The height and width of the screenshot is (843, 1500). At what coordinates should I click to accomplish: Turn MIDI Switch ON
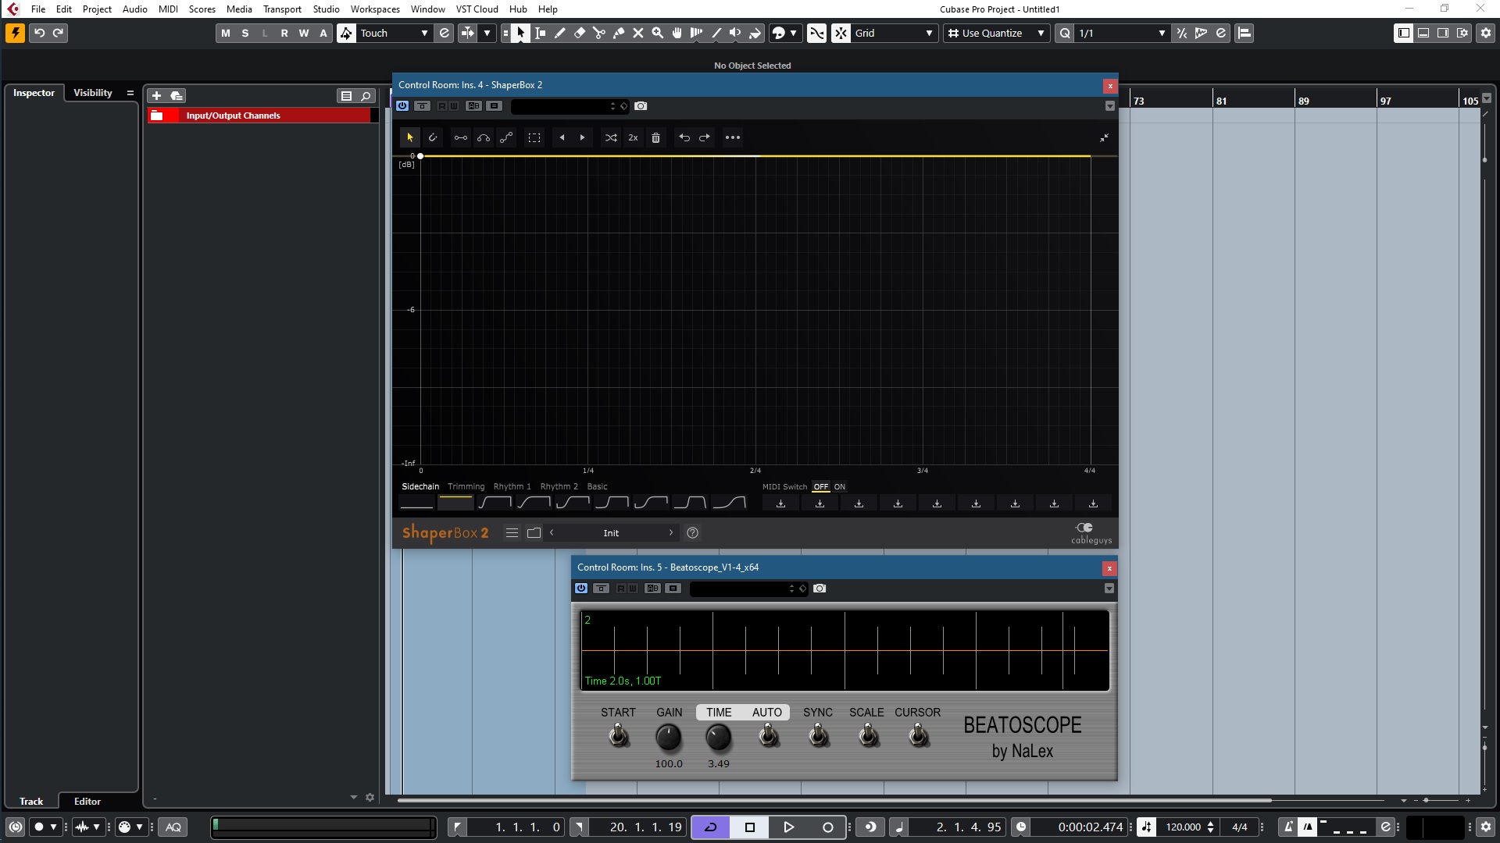[x=840, y=486]
